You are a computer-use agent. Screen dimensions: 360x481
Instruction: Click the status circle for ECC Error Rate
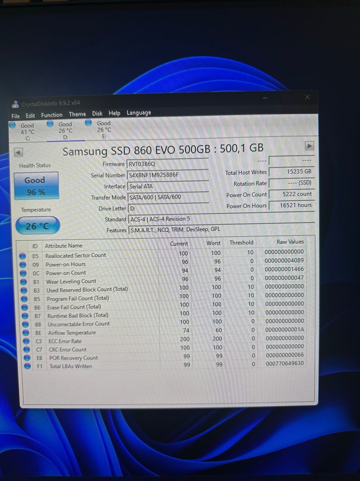(26, 341)
